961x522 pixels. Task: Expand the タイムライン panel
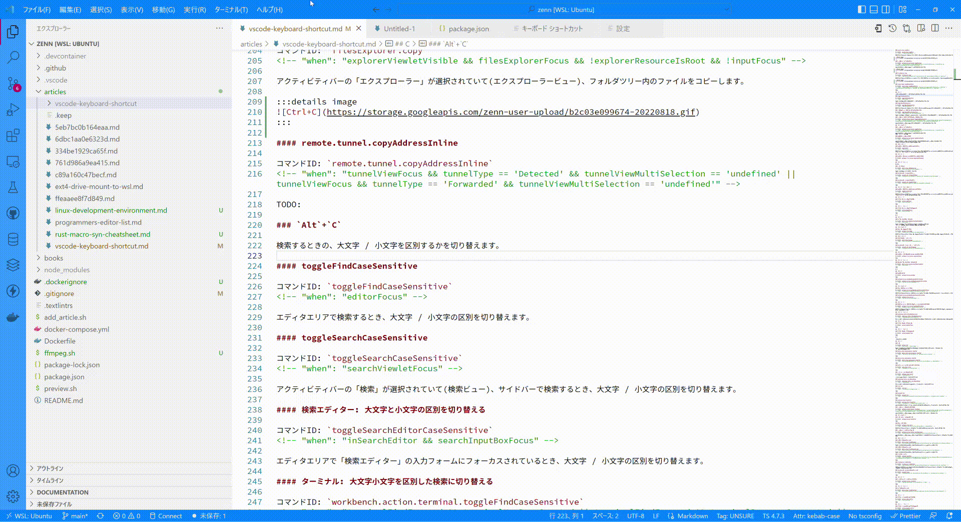[x=129, y=480]
